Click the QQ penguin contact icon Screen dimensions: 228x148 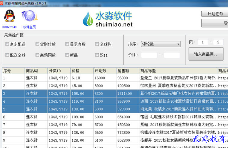pyautogui.click(x=9, y=16)
